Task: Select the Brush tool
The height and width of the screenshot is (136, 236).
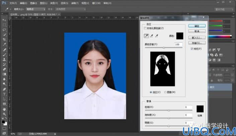Action: [x=4, y=55]
